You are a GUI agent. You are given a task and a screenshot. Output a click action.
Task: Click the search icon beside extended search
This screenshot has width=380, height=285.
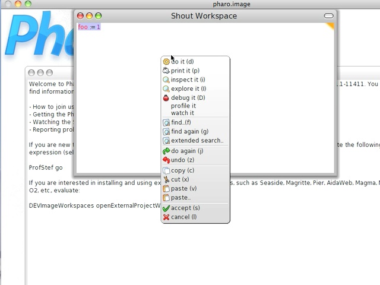[166, 141]
